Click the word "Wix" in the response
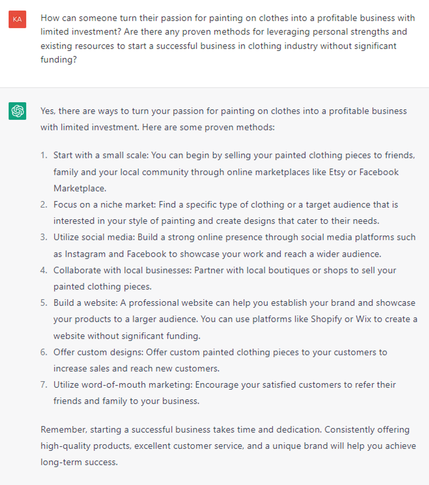The height and width of the screenshot is (485, 429). click(x=363, y=319)
